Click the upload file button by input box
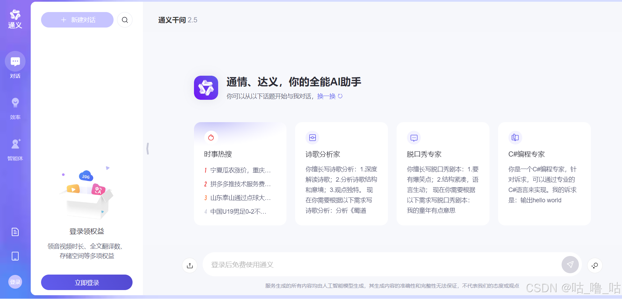 click(x=190, y=265)
